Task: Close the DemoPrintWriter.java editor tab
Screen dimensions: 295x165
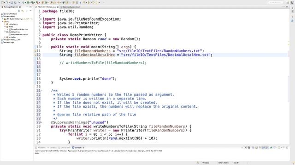Action: (58, 7)
